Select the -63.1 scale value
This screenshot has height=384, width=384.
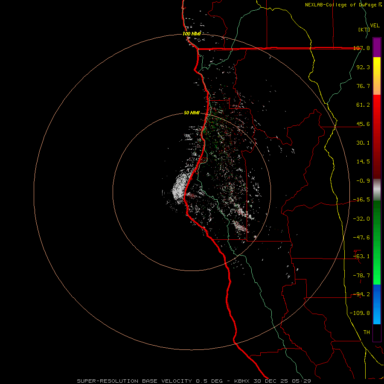click(x=361, y=256)
